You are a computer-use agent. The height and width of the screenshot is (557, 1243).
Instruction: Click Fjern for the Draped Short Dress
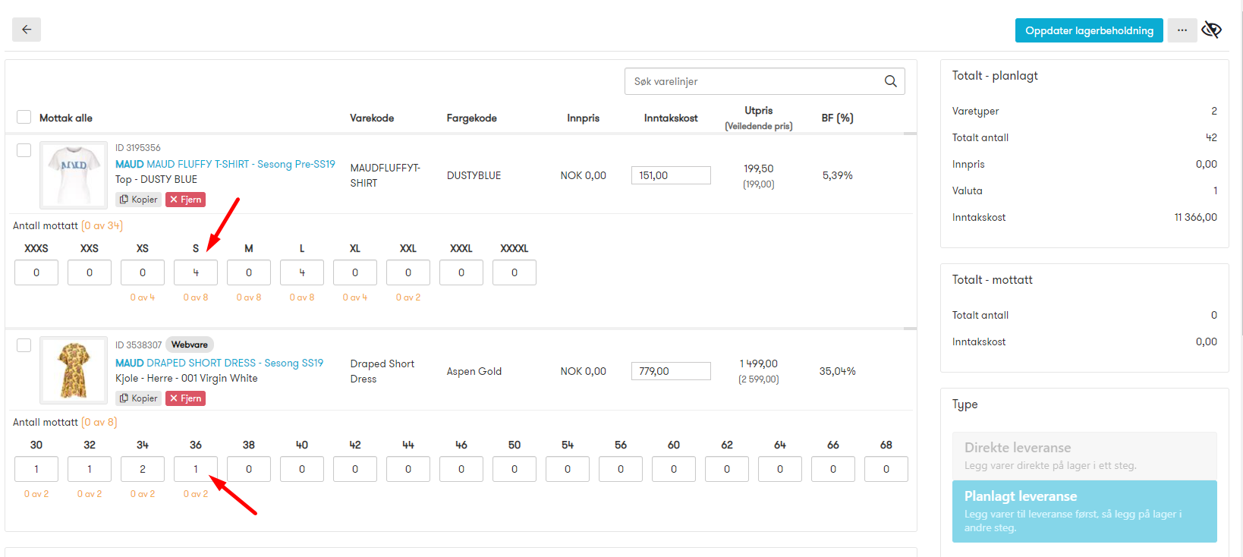(185, 398)
